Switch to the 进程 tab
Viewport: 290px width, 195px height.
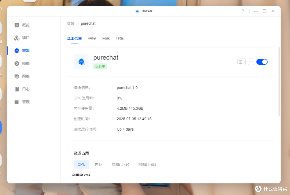click(x=92, y=39)
